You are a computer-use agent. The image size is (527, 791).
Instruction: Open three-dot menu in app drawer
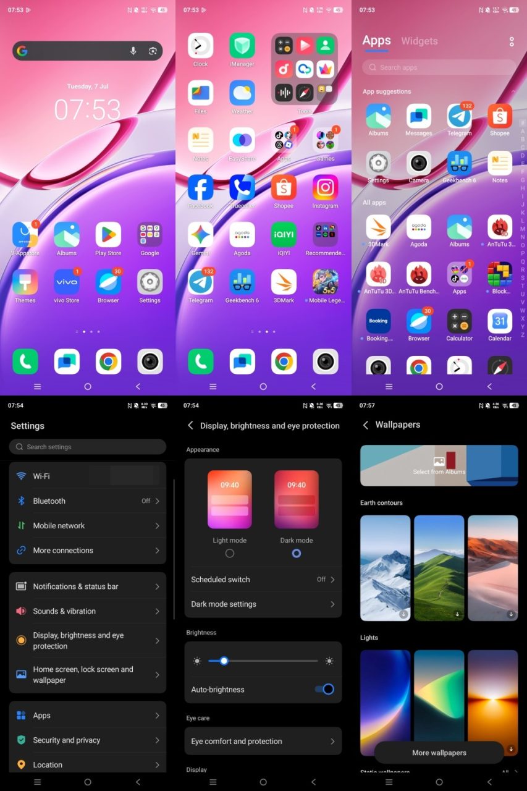pyautogui.click(x=512, y=42)
